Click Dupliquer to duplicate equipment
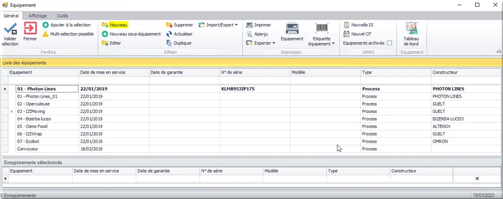 179,43
